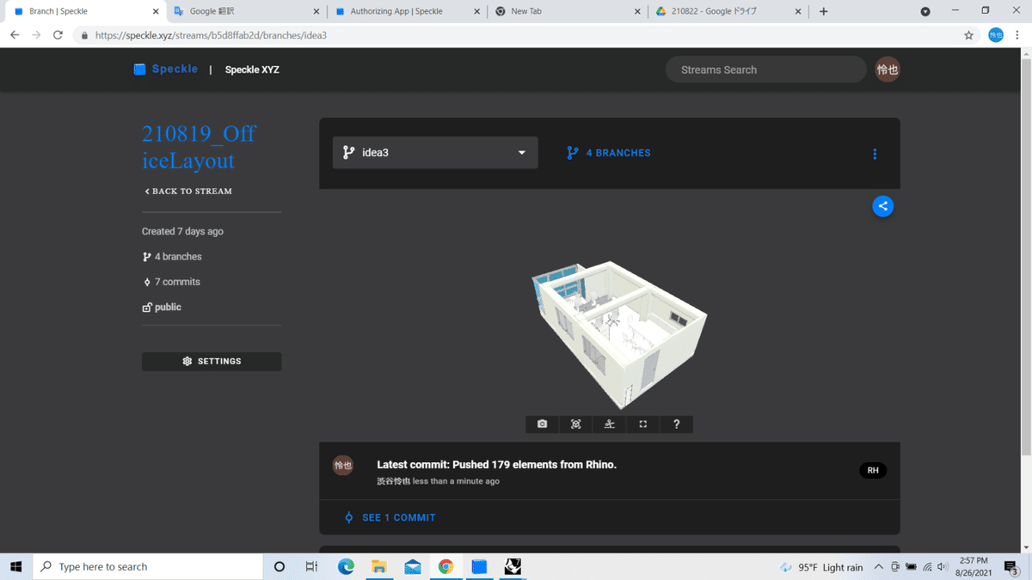Bookmark this page with star icon
This screenshot has height=580, width=1032.
coord(969,35)
